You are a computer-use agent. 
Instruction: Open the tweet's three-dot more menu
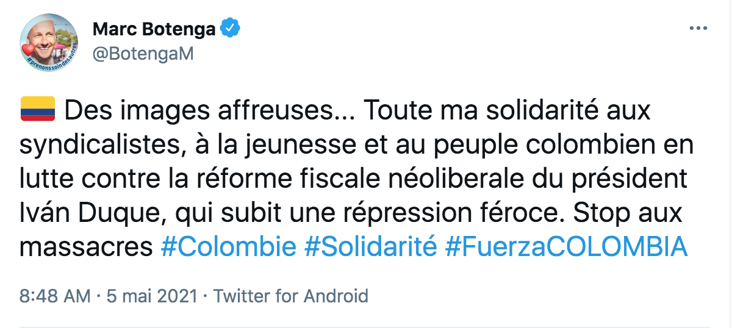[697, 28]
